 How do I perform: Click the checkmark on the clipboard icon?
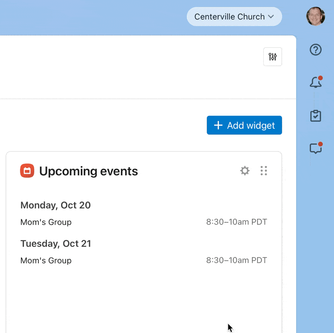pos(316,116)
